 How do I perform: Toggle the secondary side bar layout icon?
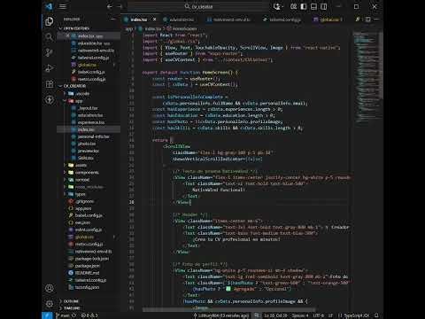click(324, 6)
